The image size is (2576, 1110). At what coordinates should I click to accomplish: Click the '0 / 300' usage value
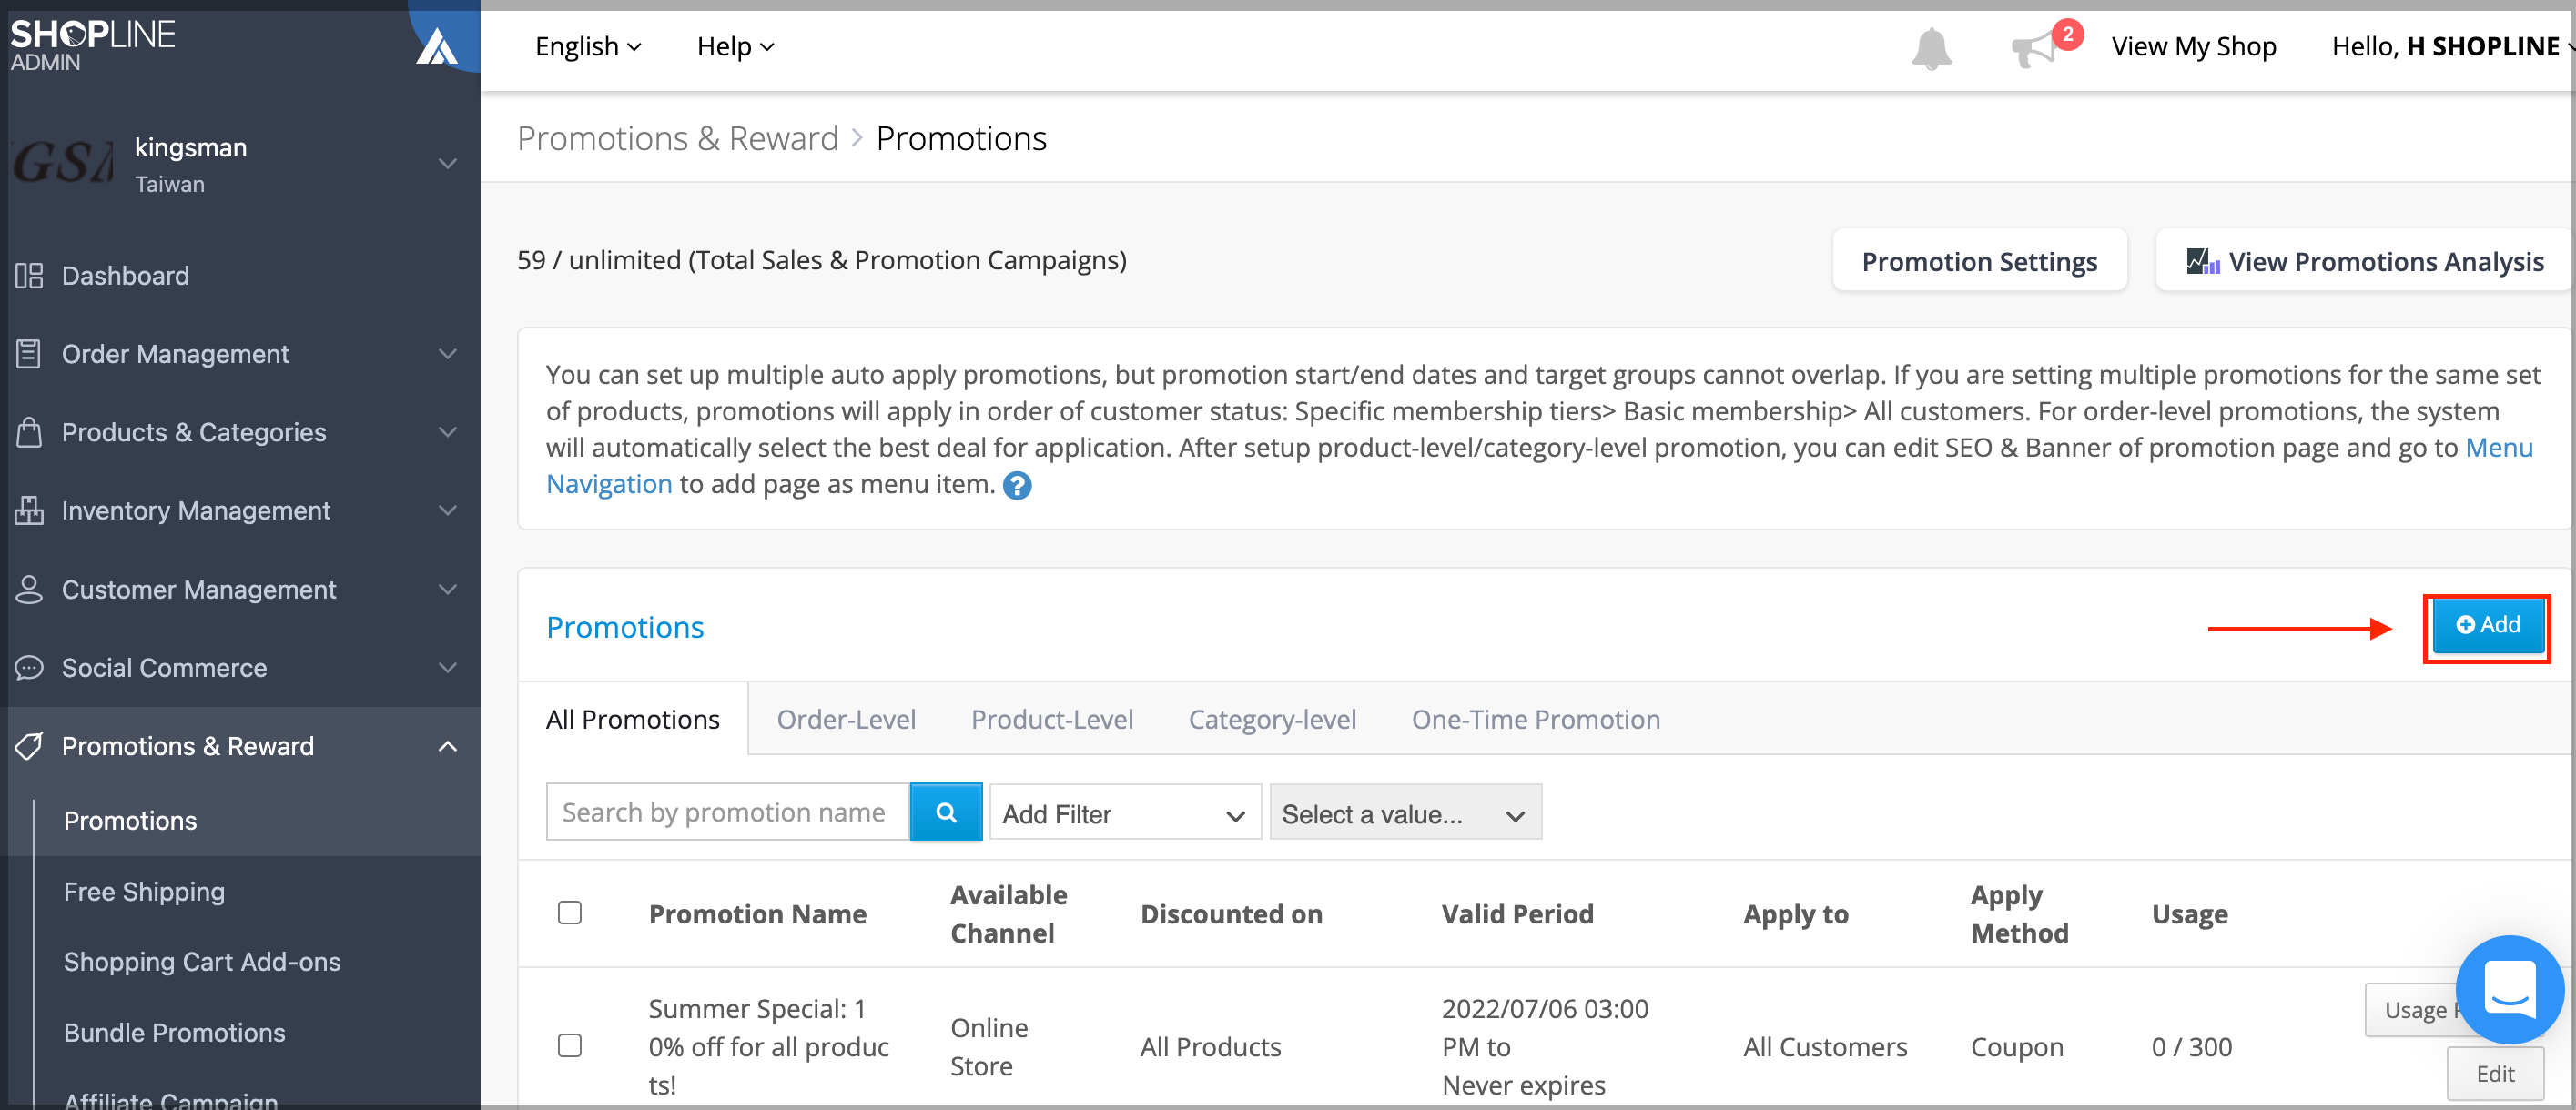pos(2191,1047)
